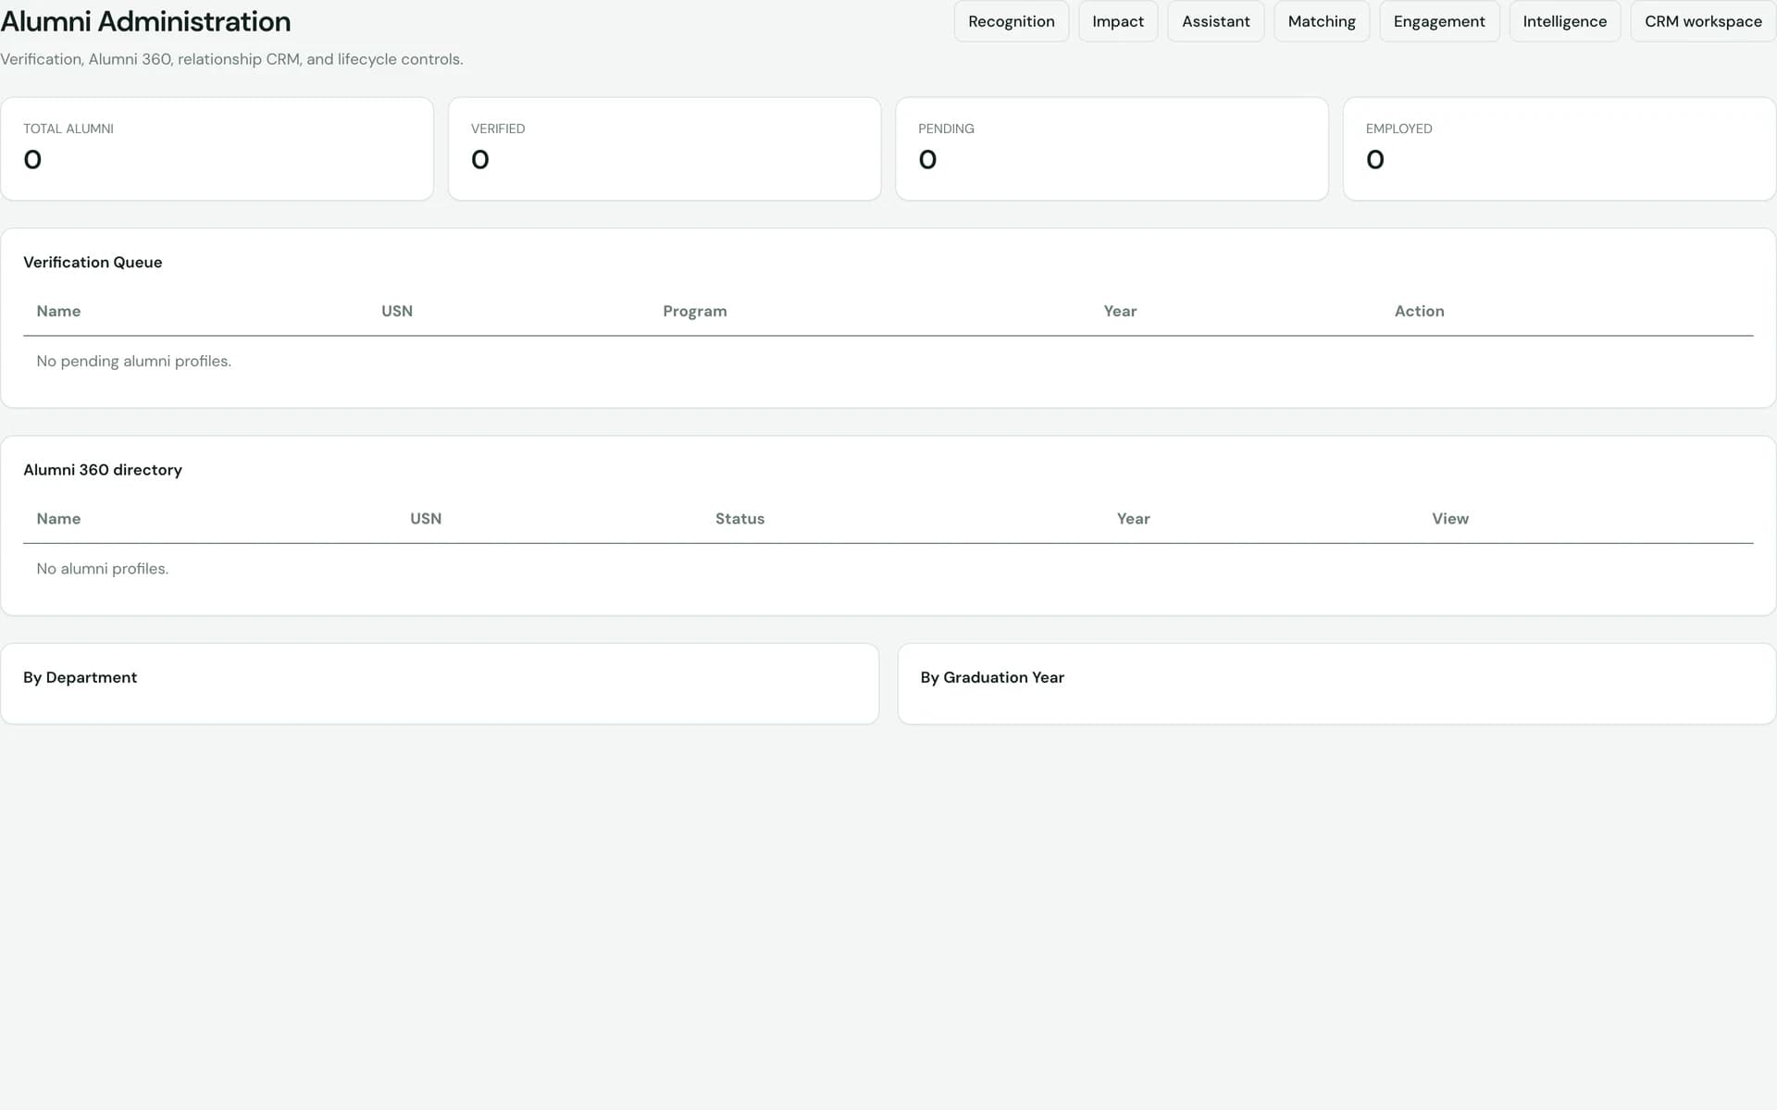The width and height of the screenshot is (1777, 1110).
Task: Click 'No pending alumni profiles.' message
Action: point(133,362)
